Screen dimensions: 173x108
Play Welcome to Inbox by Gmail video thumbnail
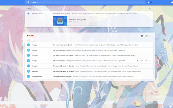(60, 21)
